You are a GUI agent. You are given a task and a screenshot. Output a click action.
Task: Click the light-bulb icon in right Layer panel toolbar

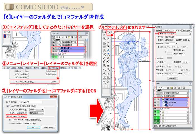coord(175,88)
